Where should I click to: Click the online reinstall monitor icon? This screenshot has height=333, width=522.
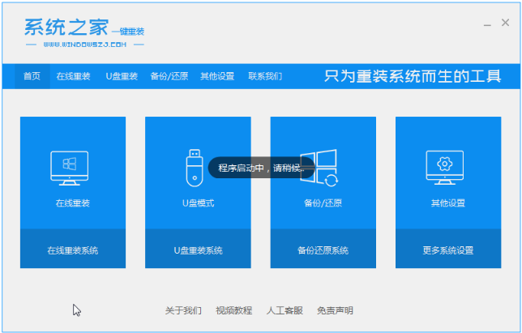coord(69,169)
